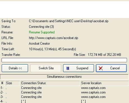Click file size 172.74 MB of 352.20 MB
The height and width of the screenshot is (103, 129).
coord(104,55)
